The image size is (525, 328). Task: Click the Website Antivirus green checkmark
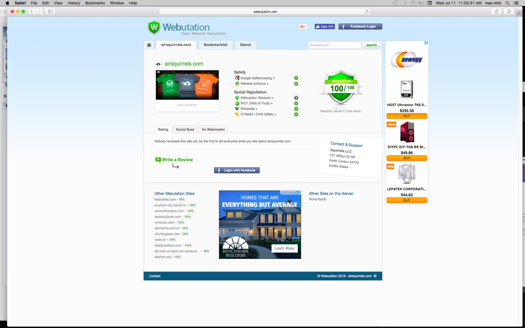coord(296,84)
